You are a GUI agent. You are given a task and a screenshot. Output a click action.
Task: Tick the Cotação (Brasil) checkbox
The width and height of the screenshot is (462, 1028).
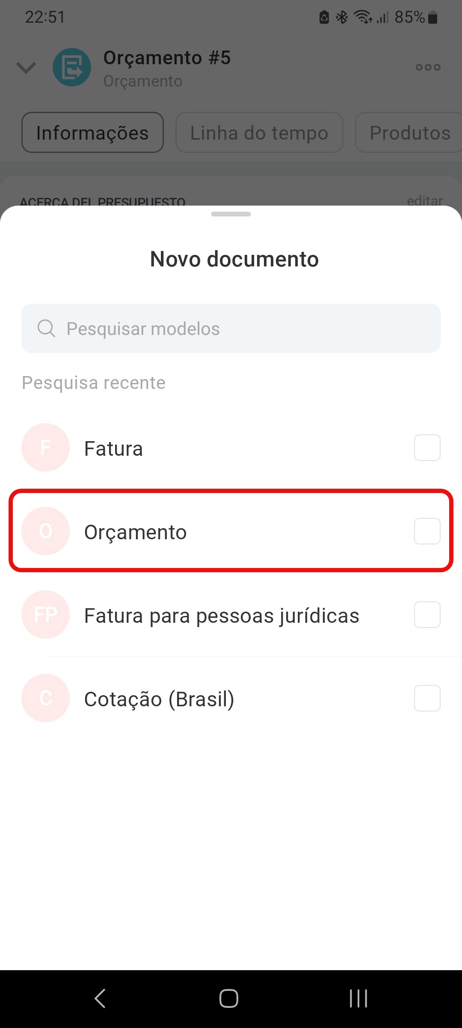pyautogui.click(x=427, y=698)
